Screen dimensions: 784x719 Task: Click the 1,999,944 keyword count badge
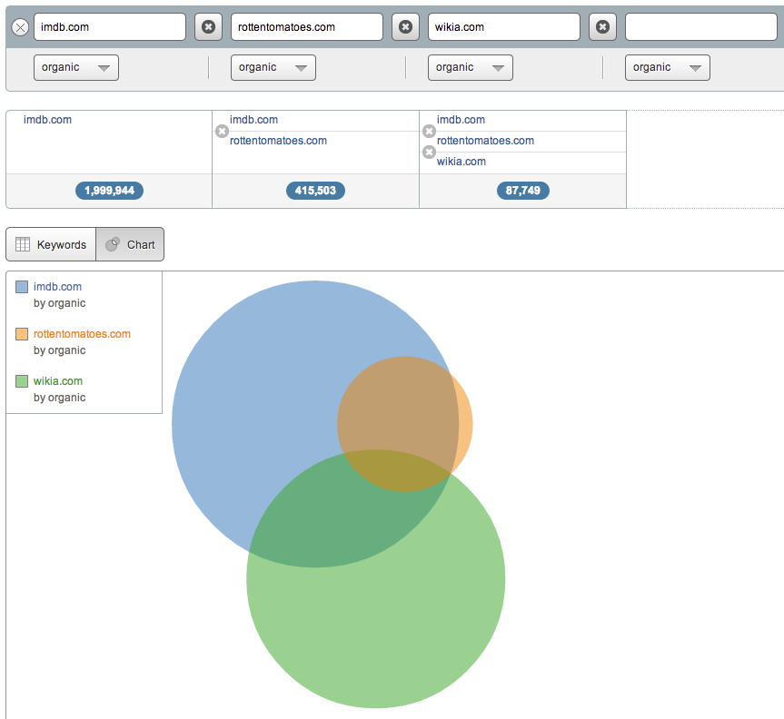(x=109, y=191)
